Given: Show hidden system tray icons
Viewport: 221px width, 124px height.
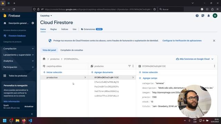Looking at the screenshot, I should [x=185, y=121].
